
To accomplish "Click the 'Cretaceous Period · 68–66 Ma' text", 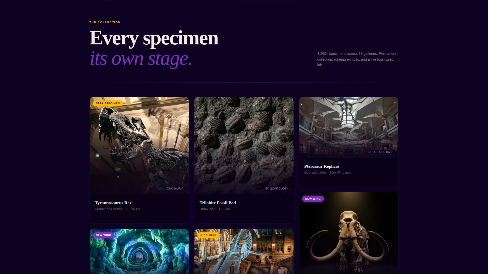I will (x=118, y=209).
